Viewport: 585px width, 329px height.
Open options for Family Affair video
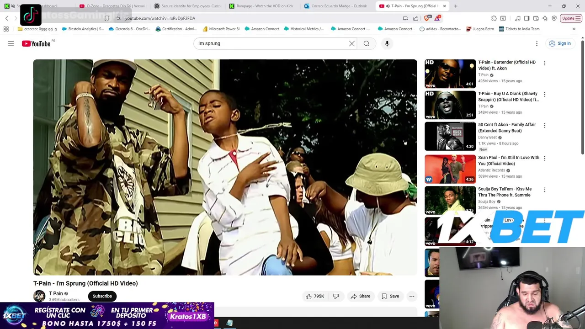point(545,125)
